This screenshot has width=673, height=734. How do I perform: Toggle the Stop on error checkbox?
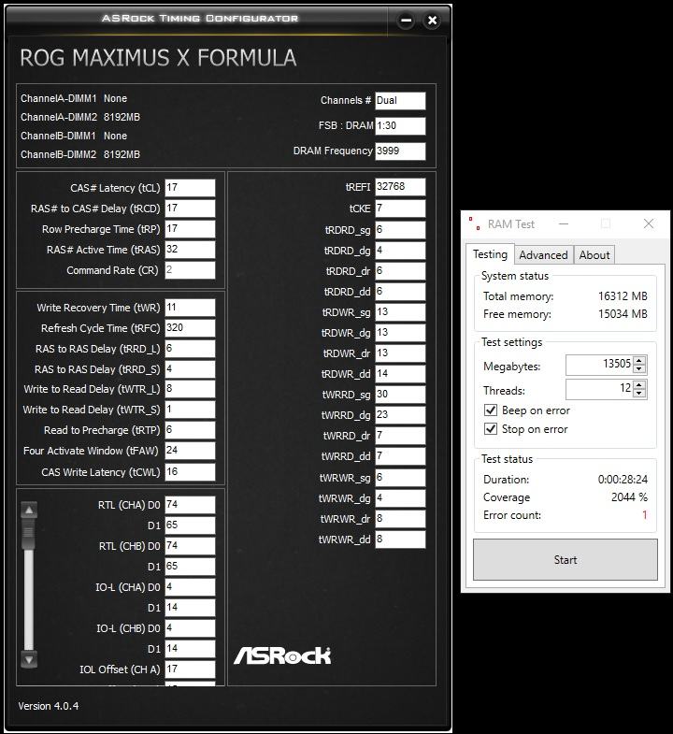(x=491, y=429)
